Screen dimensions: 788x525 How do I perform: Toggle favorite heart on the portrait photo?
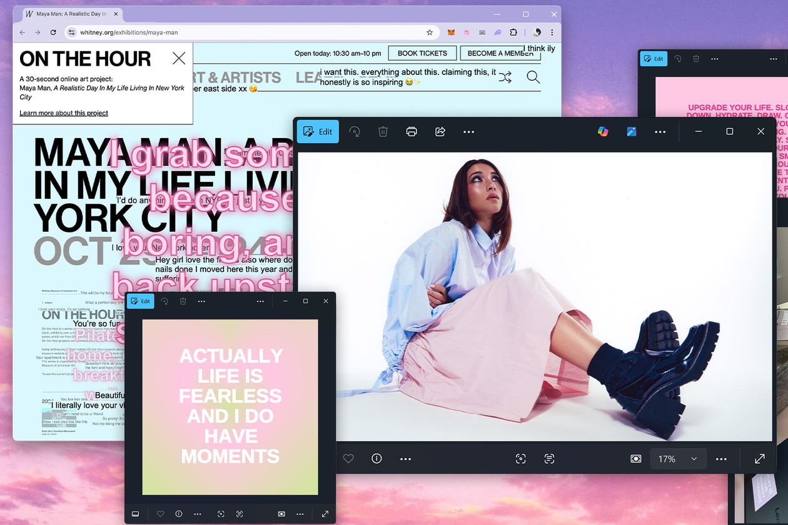pos(348,459)
